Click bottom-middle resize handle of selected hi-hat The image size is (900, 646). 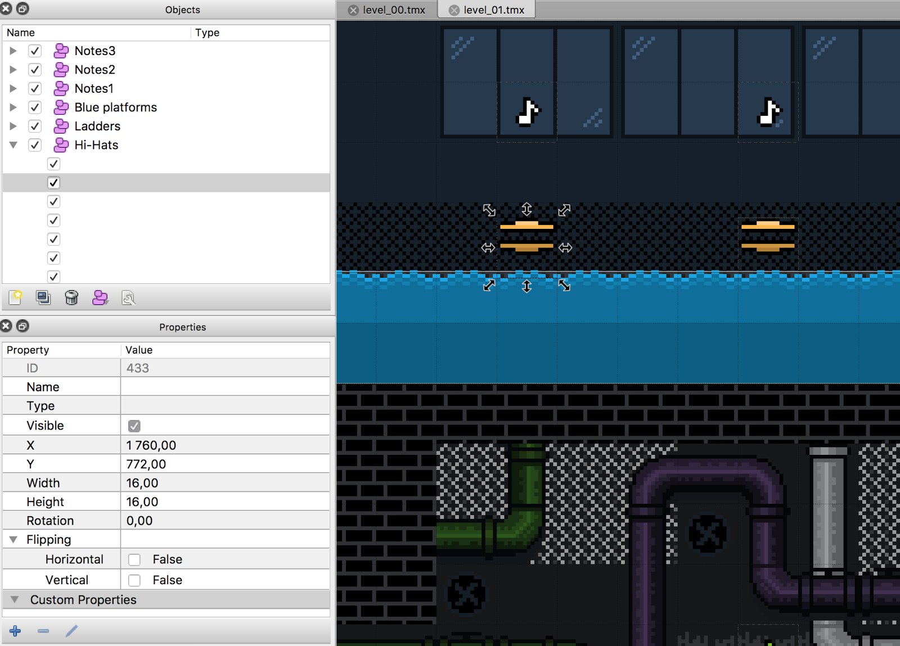coord(526,286)
